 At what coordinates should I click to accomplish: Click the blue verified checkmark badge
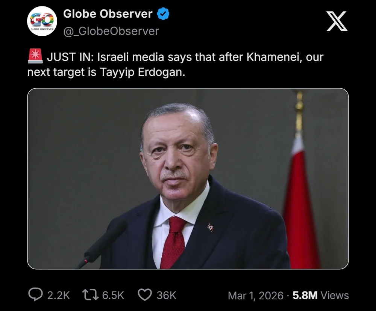[x=163, y=14]
